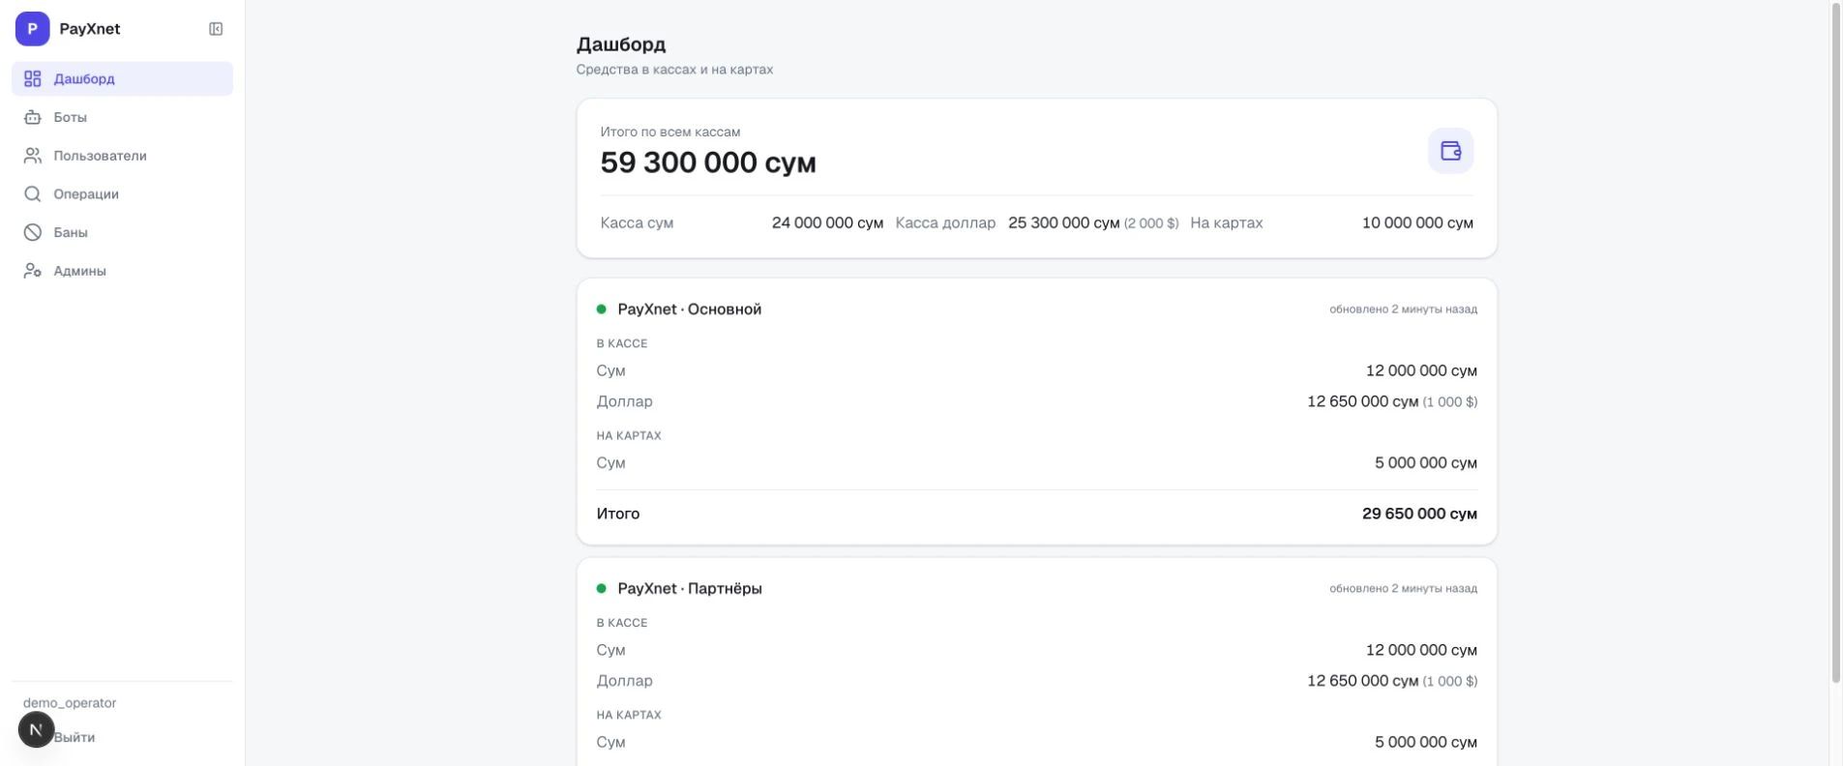
Task: Navigate to the Админы page
Action: 122,271
